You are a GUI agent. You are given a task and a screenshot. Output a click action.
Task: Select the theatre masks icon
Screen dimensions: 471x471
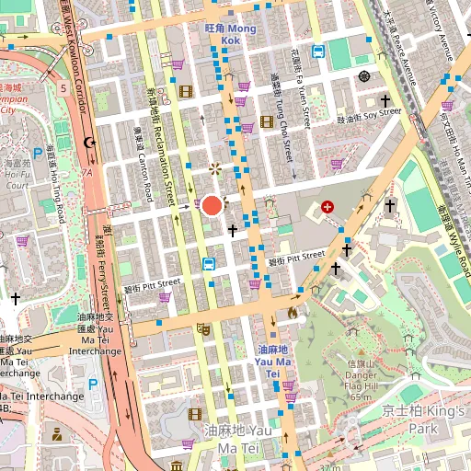203,329
